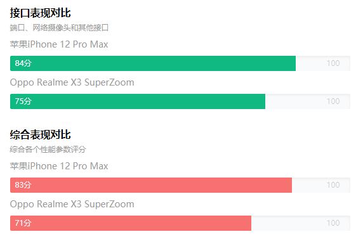Click the 综合各个性能参数评分 subtitle
Viewport: 363px width, 246px height.
click(48, 150)
